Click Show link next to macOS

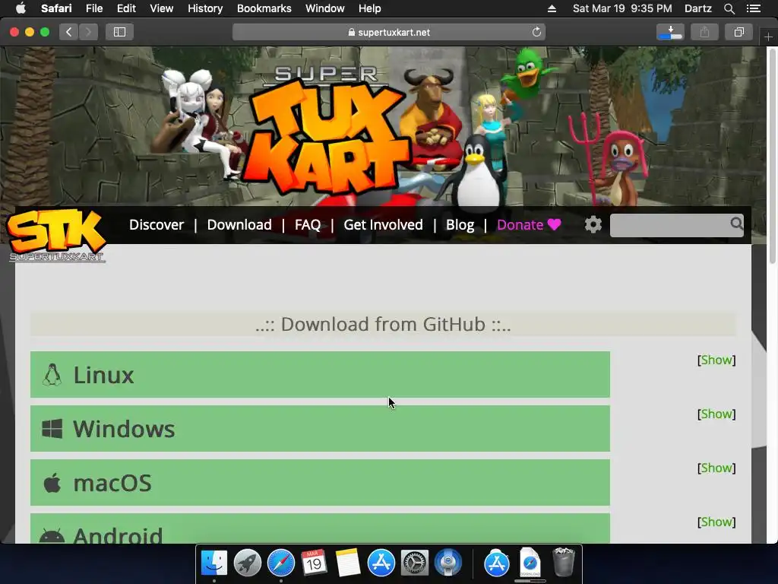click(716, 468)
